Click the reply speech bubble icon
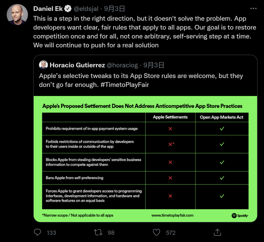Viewport: 264px width, 242px height. 37,232
